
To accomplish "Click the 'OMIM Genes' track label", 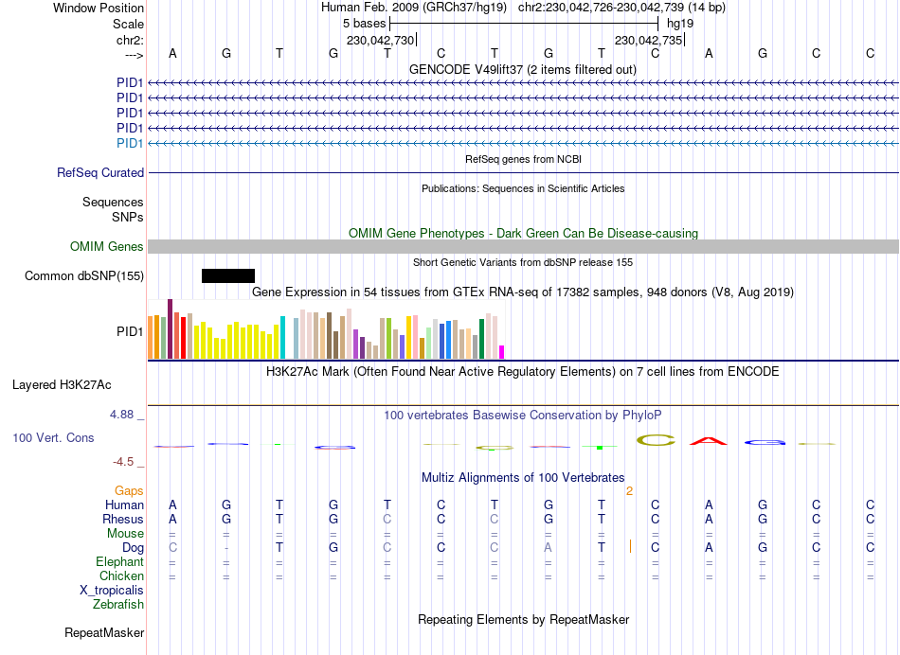I will point(107,247).
